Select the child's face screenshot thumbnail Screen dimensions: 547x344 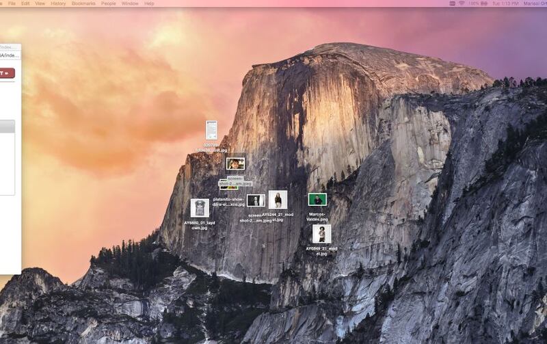point(235,163)
